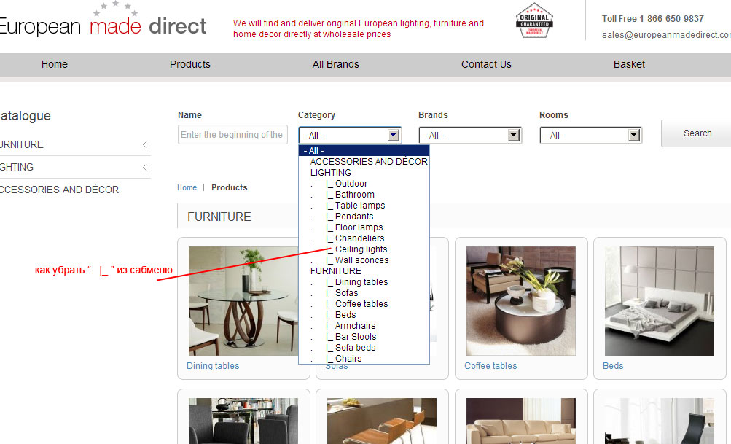Open the Coffee tables product image
The height and width of the screenshot is (444, 731).
coord(520,300)
